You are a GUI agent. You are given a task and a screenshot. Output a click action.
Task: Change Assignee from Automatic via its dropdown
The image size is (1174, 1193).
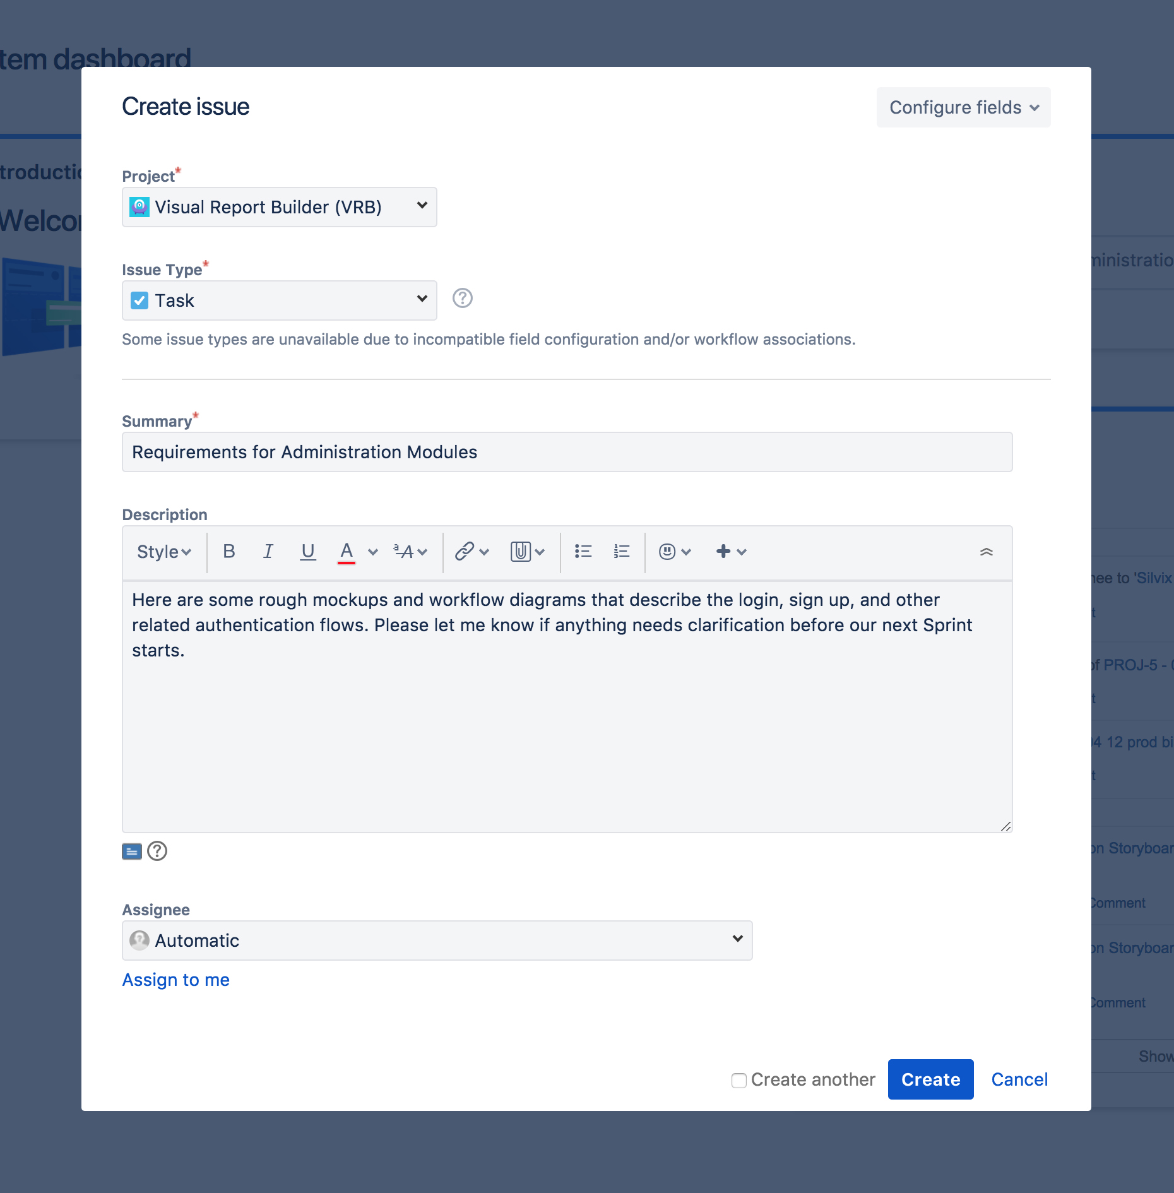coord(436,940)
